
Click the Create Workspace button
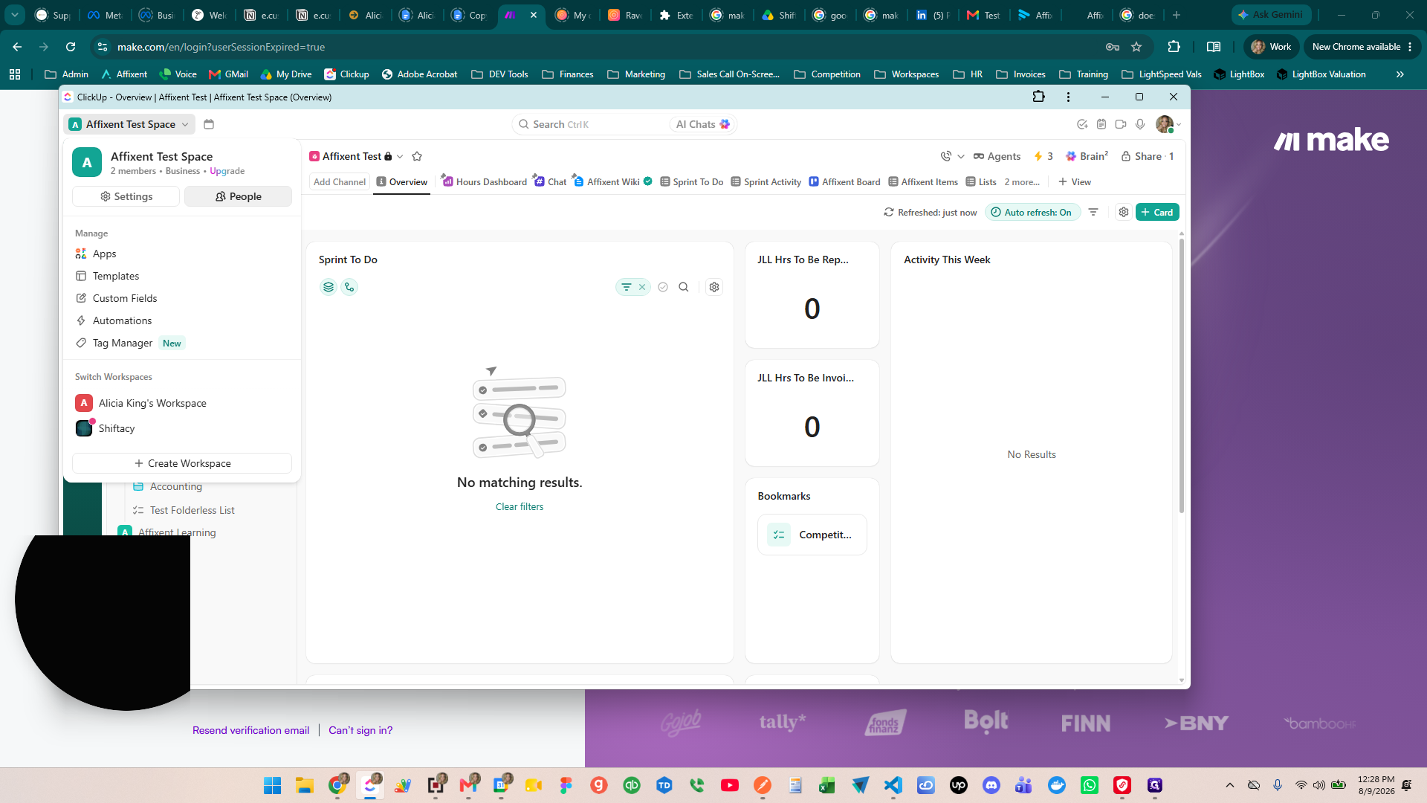[x=182, y=463]
